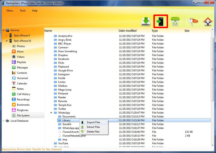216x153 pixels.
Task: Click the green recycle bin delete icon
Action: [175, 21]
